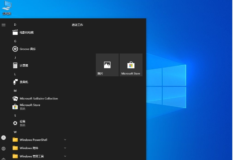
Task: Click the power button in sidebar
Action: [x=4, y=158]
